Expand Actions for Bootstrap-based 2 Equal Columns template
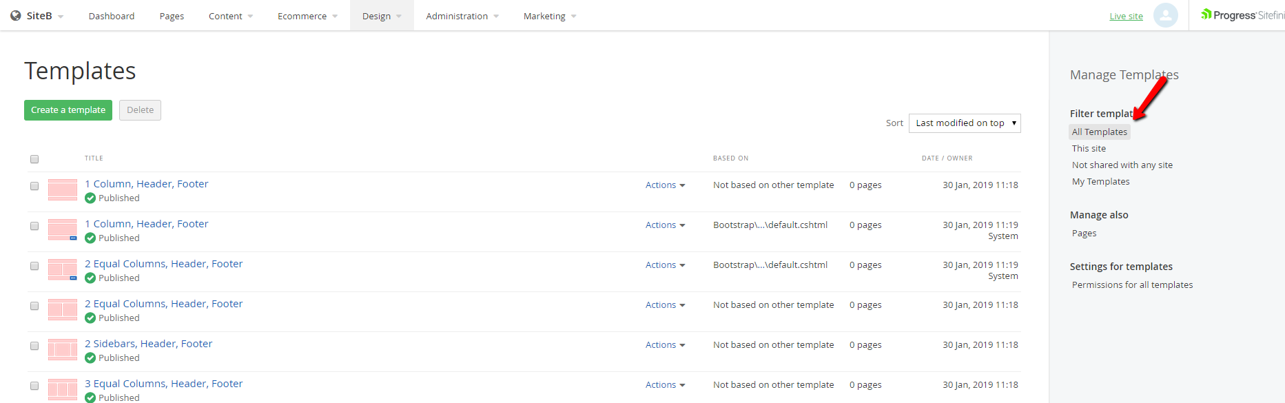The height and width of the screenshot is (403, 1285). (665, 265)
